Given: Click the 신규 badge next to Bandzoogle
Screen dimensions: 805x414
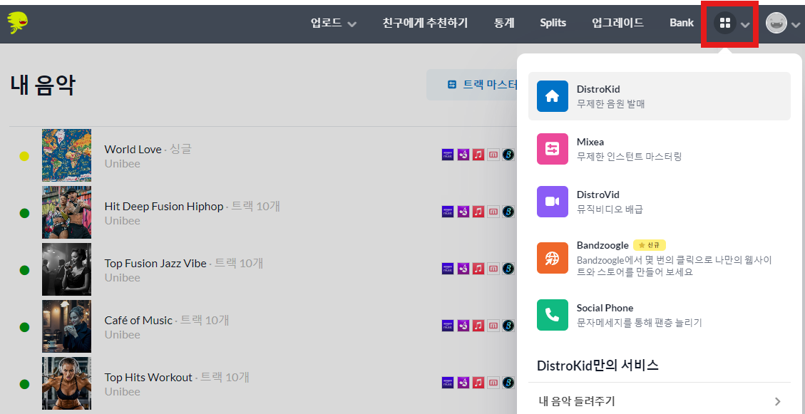Looking at the screenshot, I should [x=650, y=245].
